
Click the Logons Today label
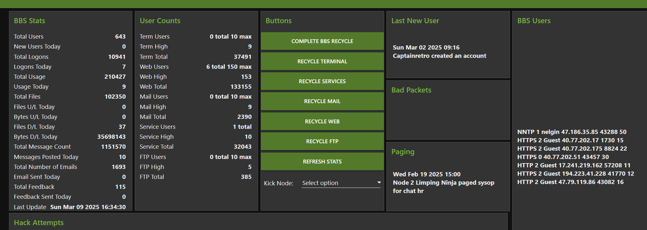pyautogui.click(x=32, y=67)
